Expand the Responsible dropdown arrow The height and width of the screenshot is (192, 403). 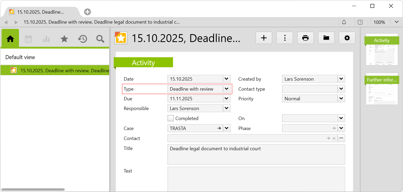point(226,108)
